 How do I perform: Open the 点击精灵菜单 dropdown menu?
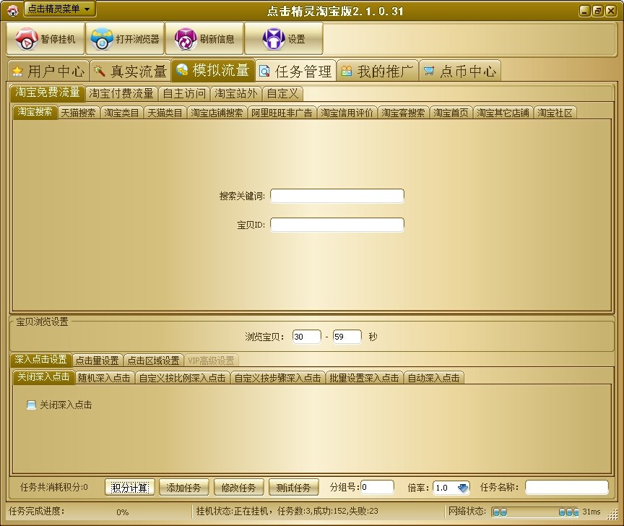[60, 9]
